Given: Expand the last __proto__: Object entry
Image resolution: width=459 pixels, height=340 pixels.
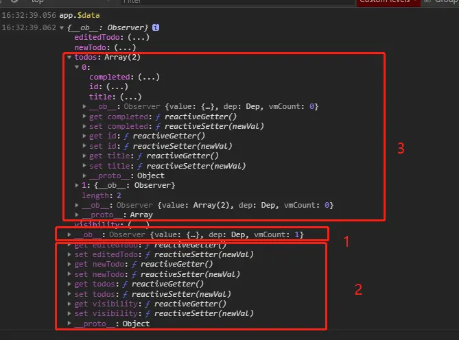Looking at the screenshot, I should [x=69, y=324].
